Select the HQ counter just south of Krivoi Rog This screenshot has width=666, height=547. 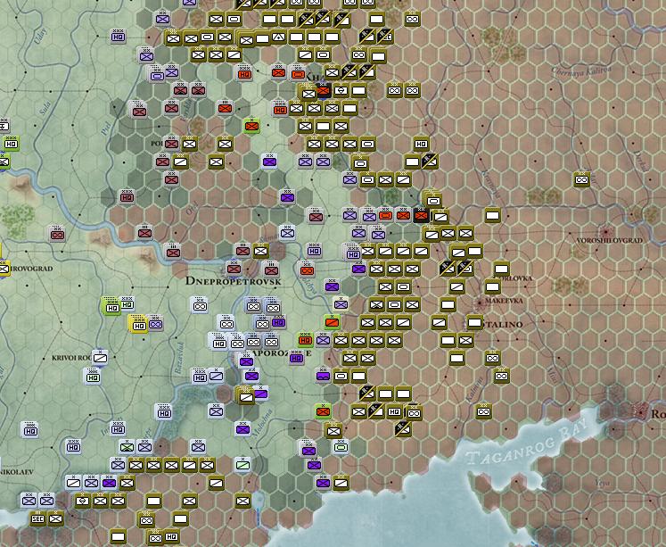click(x=93, y=377)
